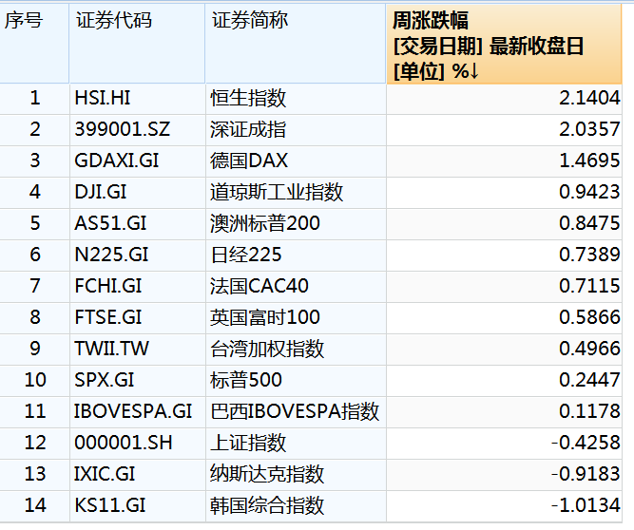This screenshot has height=530, width=634.
Task: Select the 纳斯达克指数 name cell
Action: (267, 474)
